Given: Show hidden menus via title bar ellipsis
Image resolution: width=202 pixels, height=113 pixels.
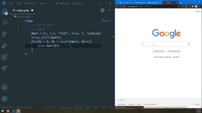Looking at the screenshot, I should [x=51, y=3].
